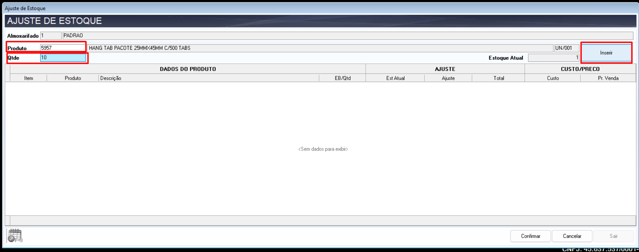
Task: Click into the Qtde quantity field
Action: (x=63, y=58)
